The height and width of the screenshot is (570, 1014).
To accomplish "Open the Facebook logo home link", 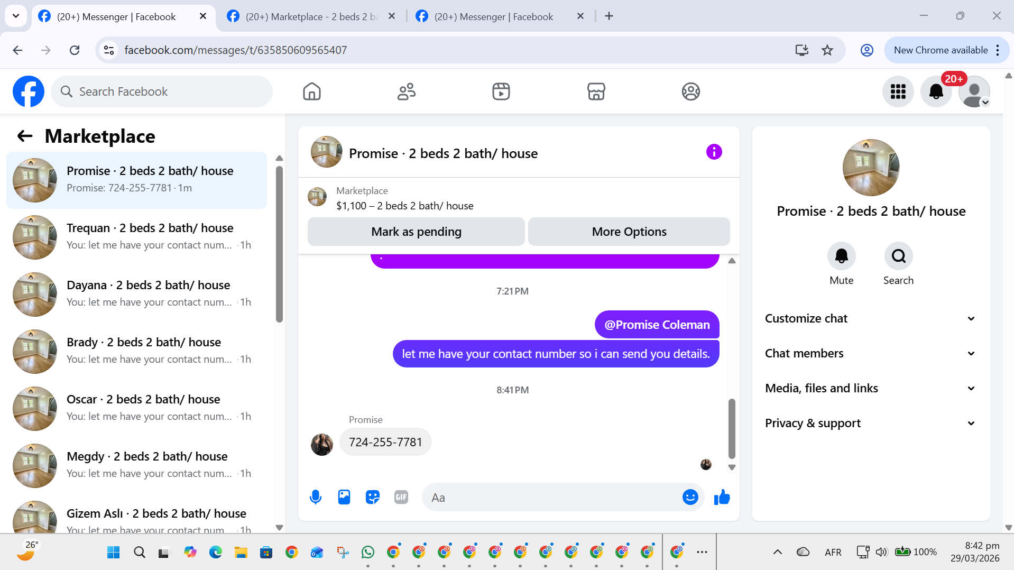I will click(x=29, y=91).
